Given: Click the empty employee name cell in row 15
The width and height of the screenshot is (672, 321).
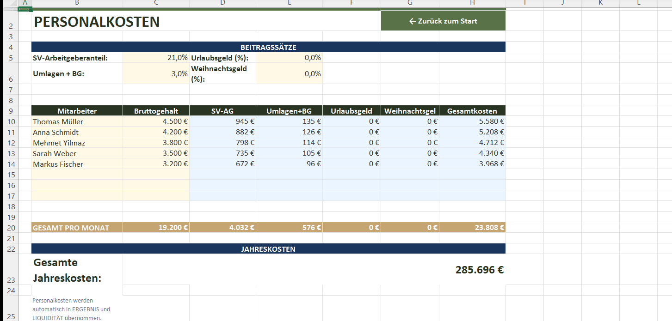Looking at the screenshot, I should click(77, 175).
